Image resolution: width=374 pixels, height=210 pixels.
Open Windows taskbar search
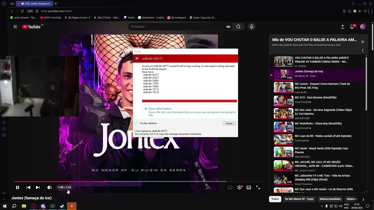click(x=14, y=206)
